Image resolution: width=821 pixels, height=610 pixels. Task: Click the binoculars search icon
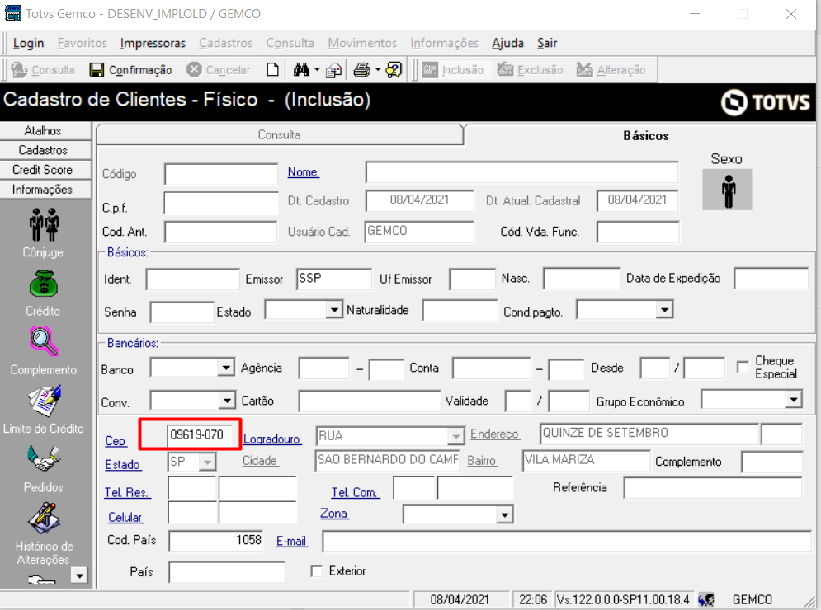coord(301,69)
